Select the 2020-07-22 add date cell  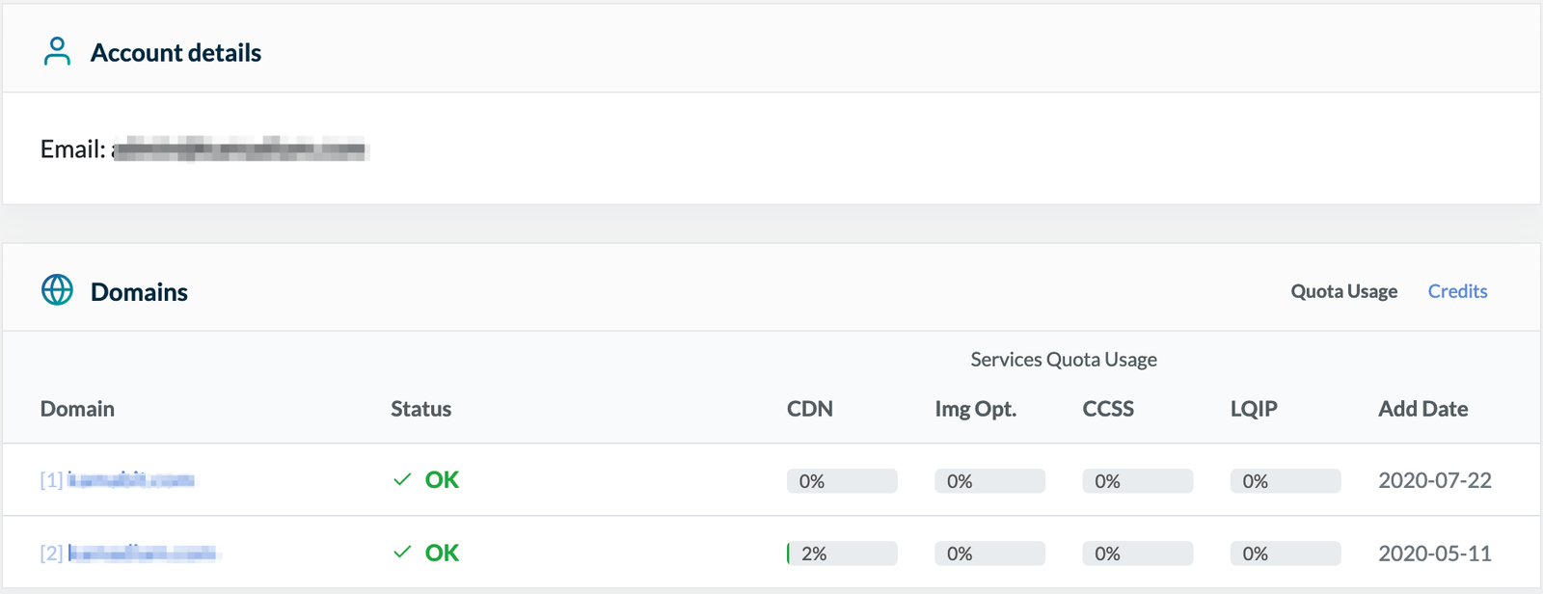coord(1434,480)
